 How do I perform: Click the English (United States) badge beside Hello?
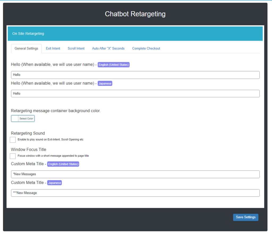pos(113,65)
